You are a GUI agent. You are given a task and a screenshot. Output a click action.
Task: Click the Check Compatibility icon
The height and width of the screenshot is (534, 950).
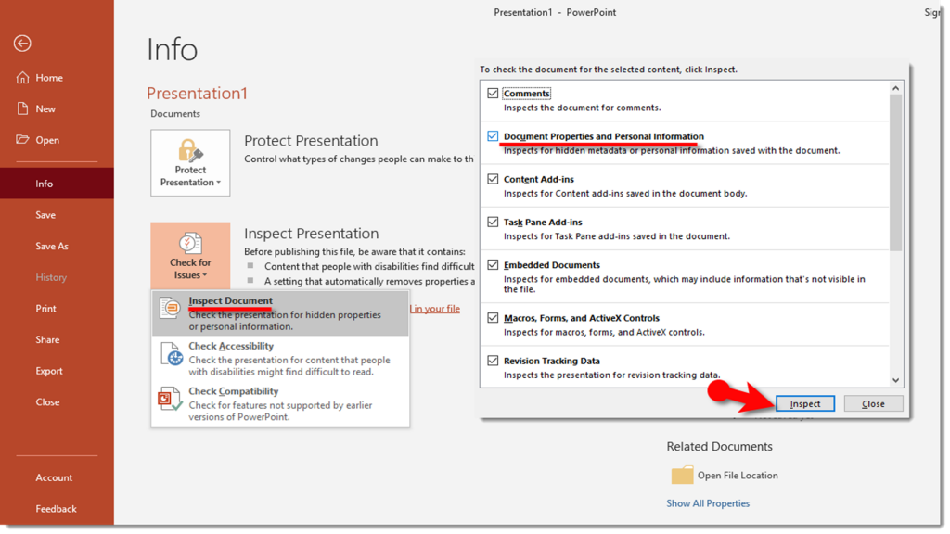click(x=170, y=399)
